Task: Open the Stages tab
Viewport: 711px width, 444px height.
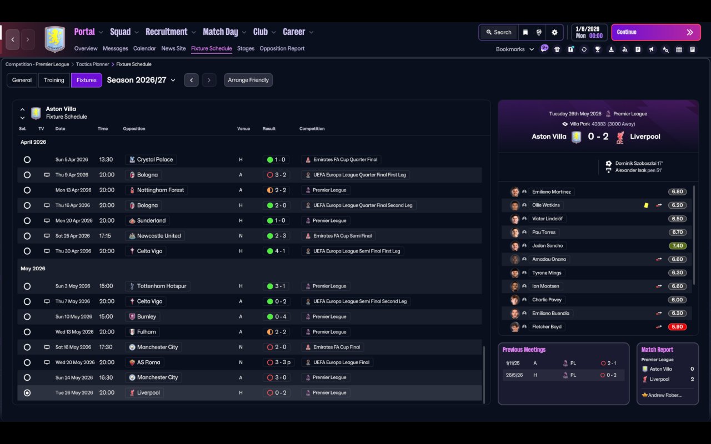Action: (x=246, y=49)
